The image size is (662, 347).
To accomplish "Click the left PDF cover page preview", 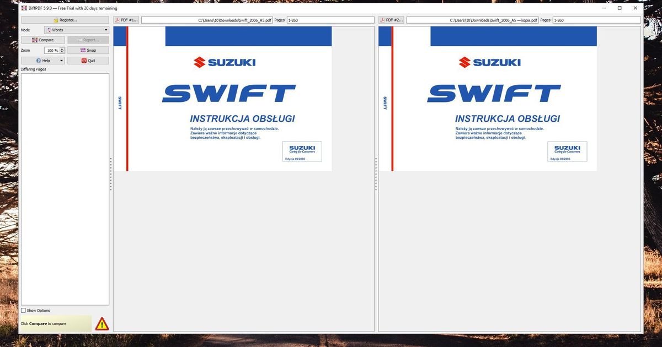I will (223, 99).
